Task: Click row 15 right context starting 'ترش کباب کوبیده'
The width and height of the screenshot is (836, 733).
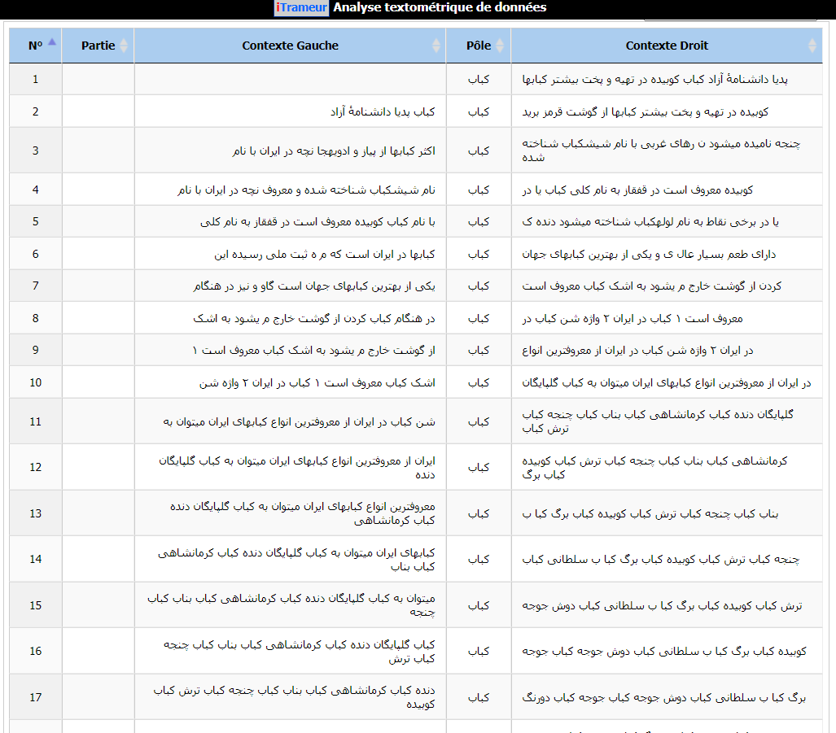Action: click(x=662, y=606)
